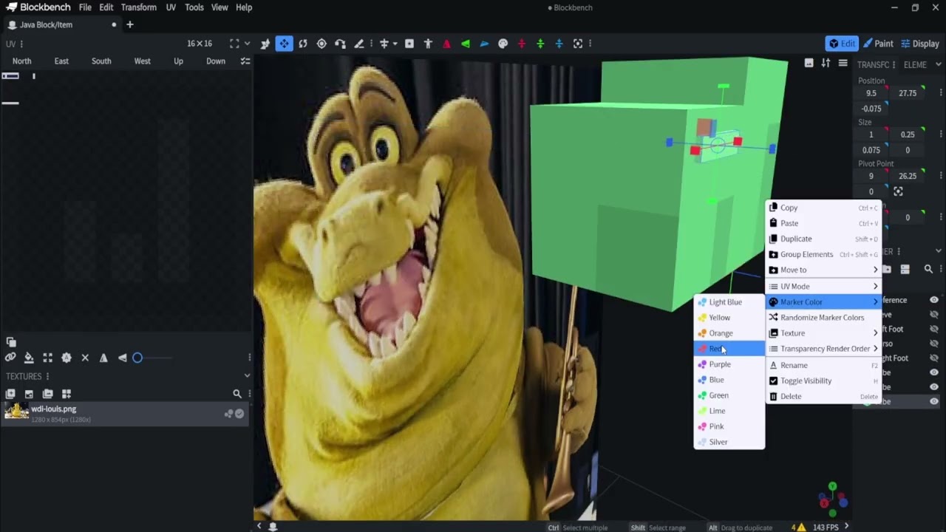Click the Create Texture icon in Textures
The height and width of the screenshot is (532, 946).
click(10, 394)
